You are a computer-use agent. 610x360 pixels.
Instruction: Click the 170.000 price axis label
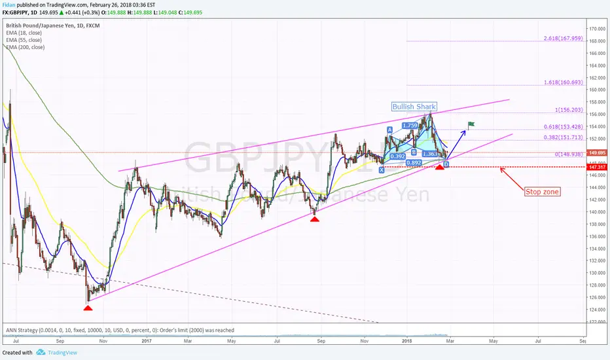[597, 29]
